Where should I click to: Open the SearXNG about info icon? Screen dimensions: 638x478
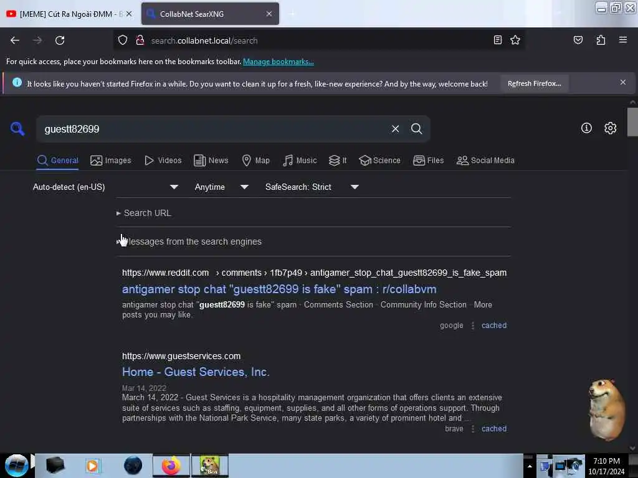coord(586,128)
